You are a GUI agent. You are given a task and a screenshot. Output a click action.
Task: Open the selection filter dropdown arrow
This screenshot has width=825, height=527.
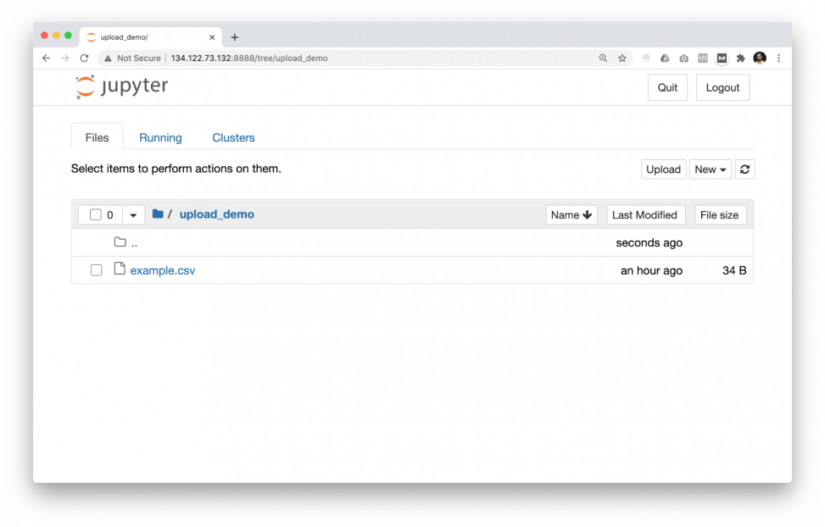click(x=132, y=214)
